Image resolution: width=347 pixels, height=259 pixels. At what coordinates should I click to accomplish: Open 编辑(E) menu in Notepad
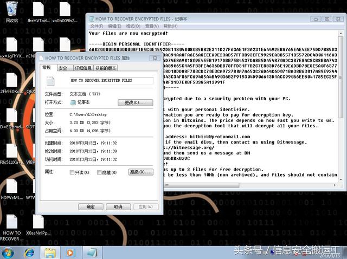[114, 26]
